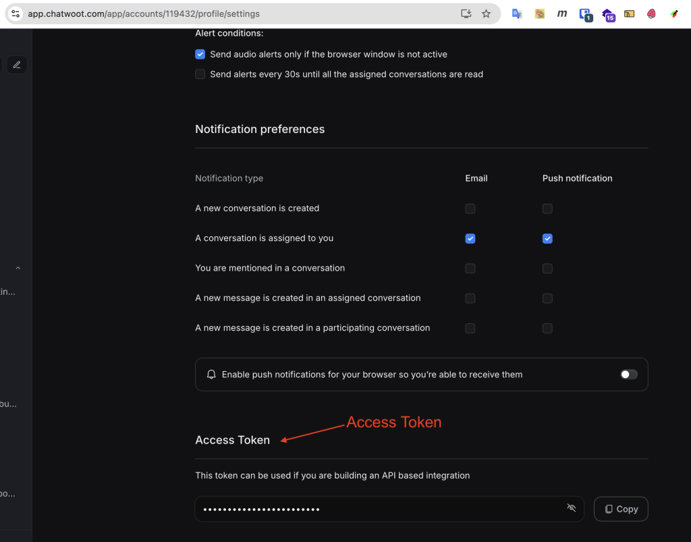
Task: Click the install app icon in address bar
Action: coord(466,13)
